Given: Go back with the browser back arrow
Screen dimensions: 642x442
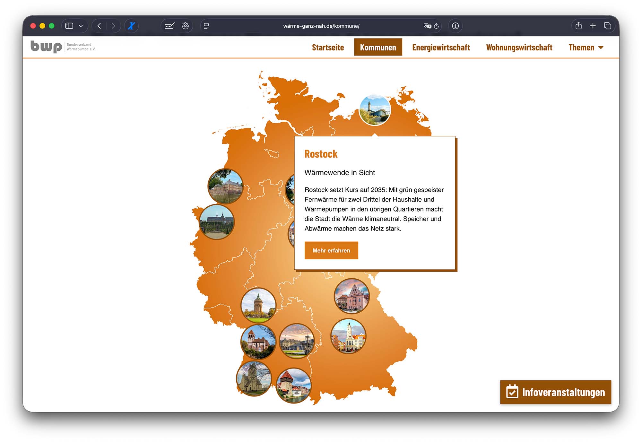Looking at the screenshot, I should click(99, 26).
